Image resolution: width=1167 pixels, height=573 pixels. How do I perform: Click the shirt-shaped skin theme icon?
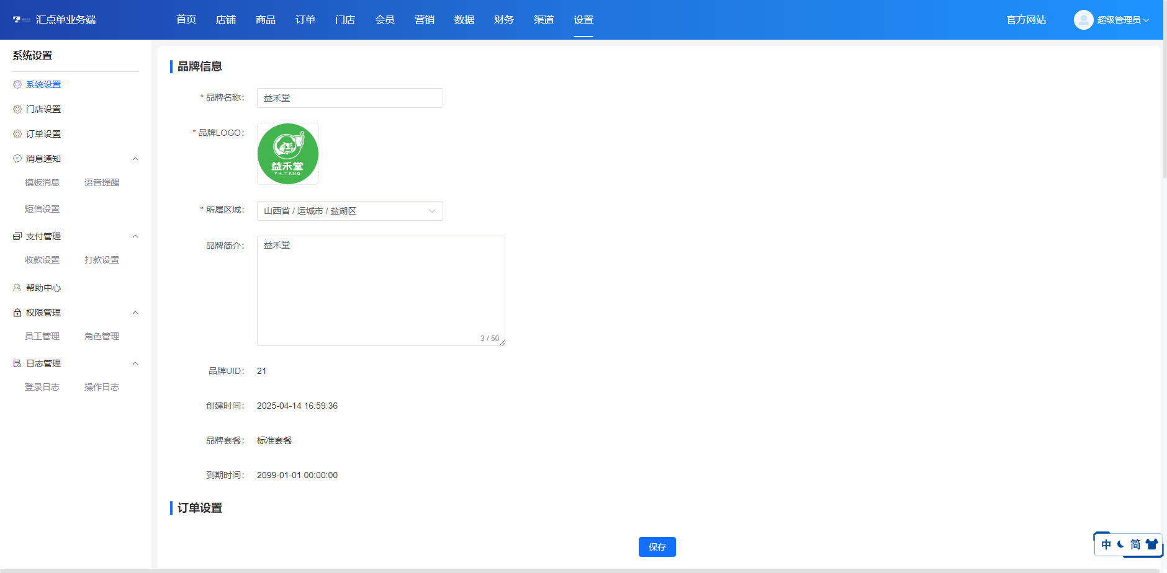pyautogui.click(x=1151, y=544)
